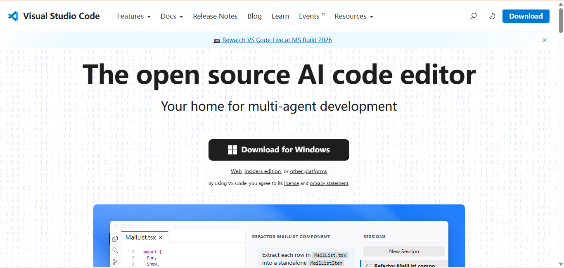Click the 'The open source AI code editor' headline
564x268 pixels.
(279, 75)
